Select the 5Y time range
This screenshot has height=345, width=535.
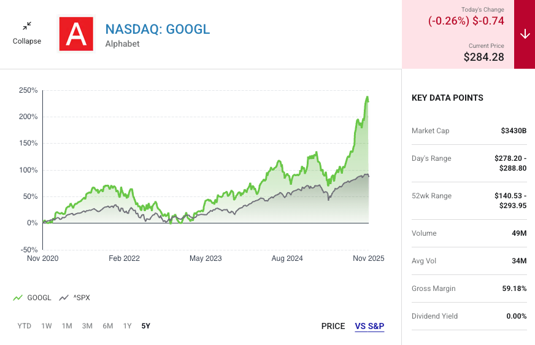145,326
